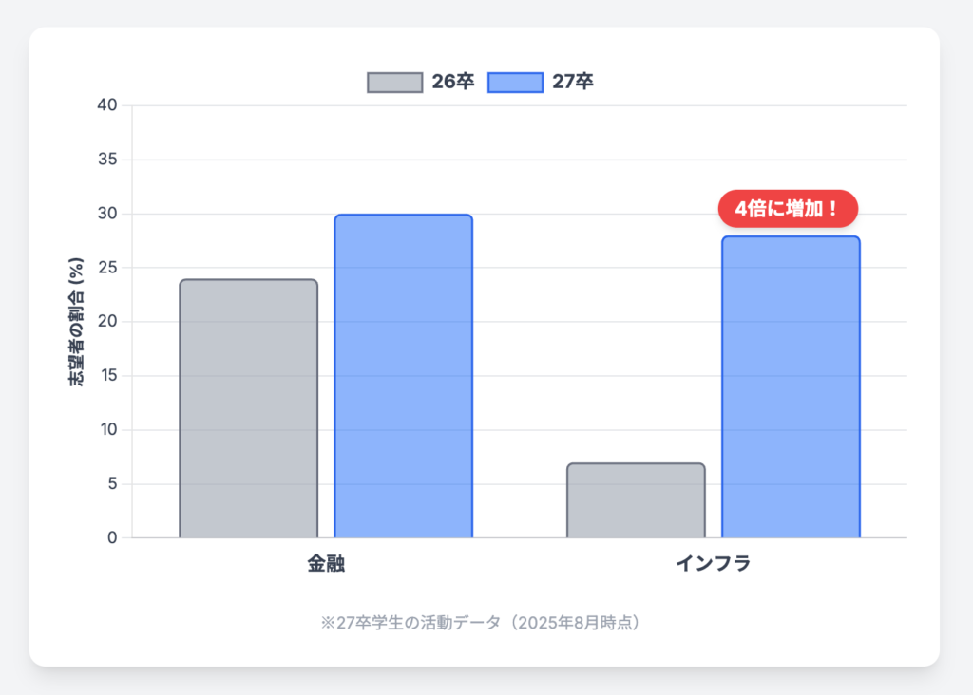Click the 26卒 legend label
The width and height of the screenshot is (973, 695).
[x=453, y=82]
